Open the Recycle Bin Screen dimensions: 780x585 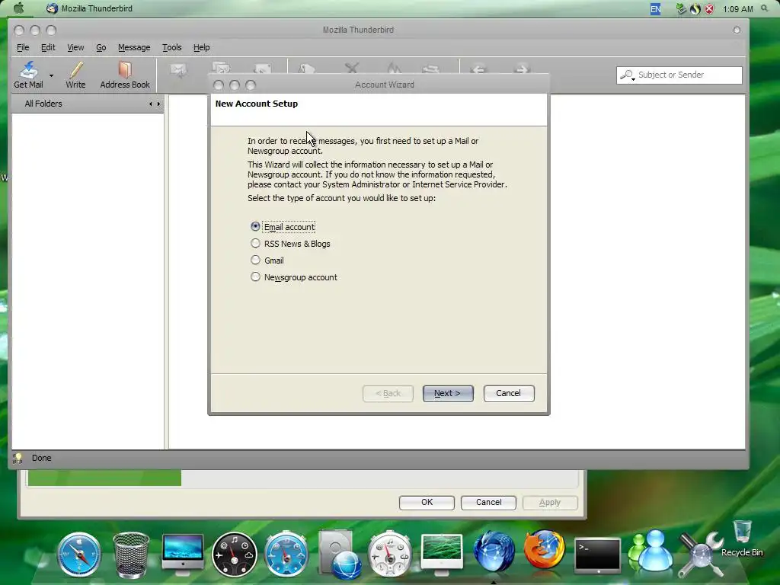click(742, 537)
